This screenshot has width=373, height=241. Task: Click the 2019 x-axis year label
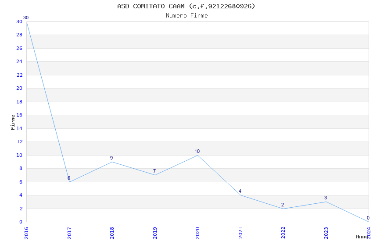point(155,233)
